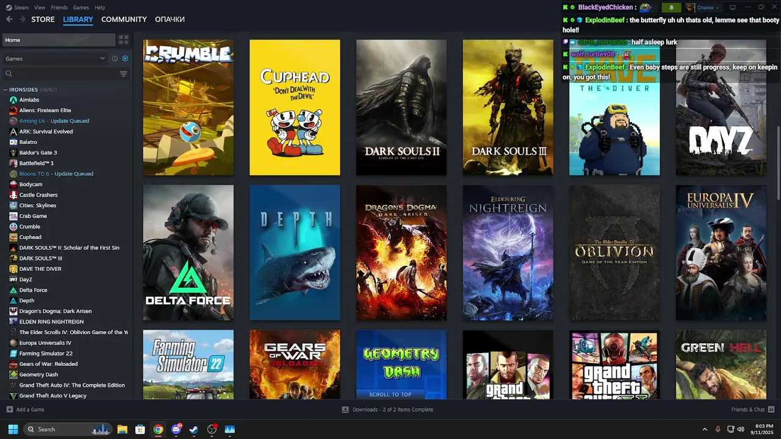The width and height of the screenshot is (781, 439).
Task: Open the Elden Ring Nightreign cover
Action: point(508,252)
